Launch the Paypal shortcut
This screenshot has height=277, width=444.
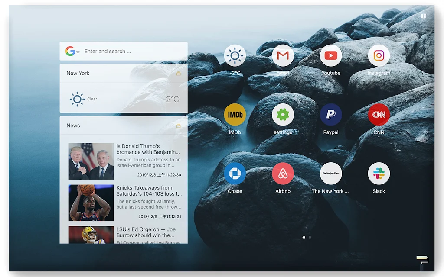[331, 114]
